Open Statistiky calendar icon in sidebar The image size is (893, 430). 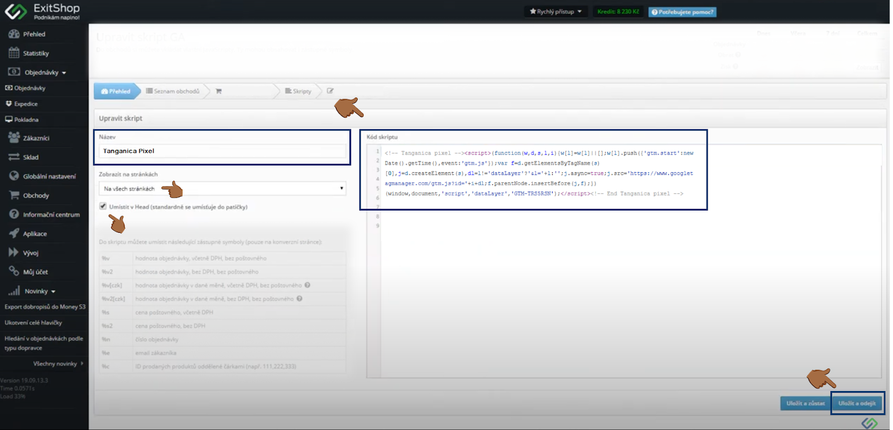coord(14,53)
